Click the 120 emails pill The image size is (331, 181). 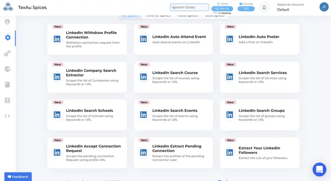coord(246,9)
